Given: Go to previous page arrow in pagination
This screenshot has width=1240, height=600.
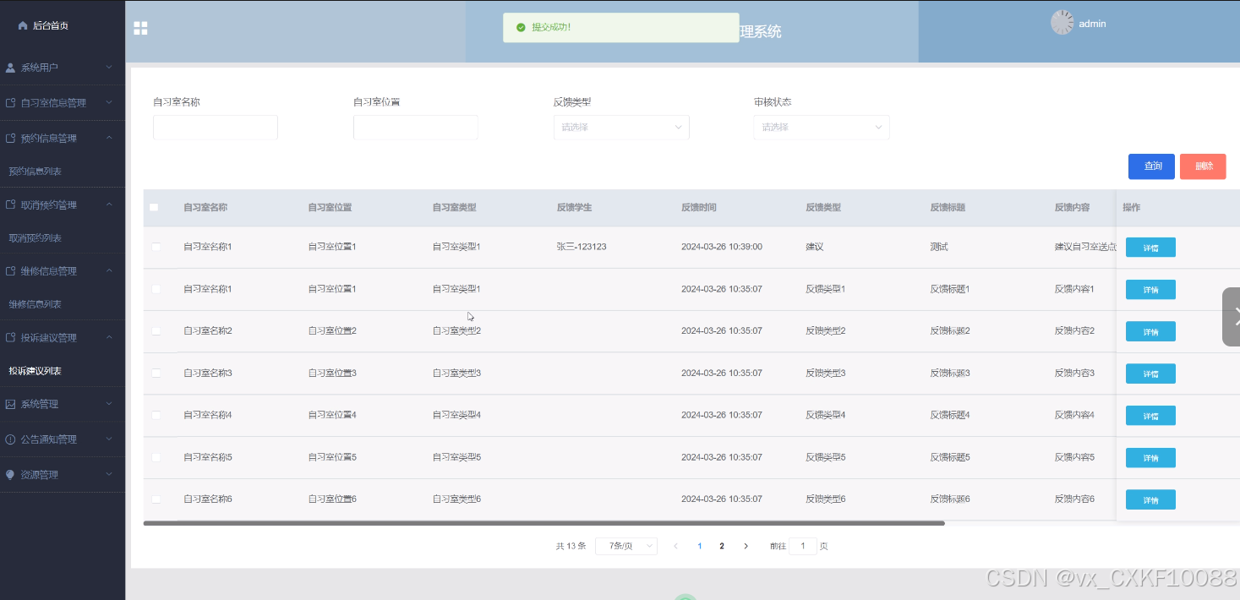Looking at the screenshot, I should [x=675, y=546].
